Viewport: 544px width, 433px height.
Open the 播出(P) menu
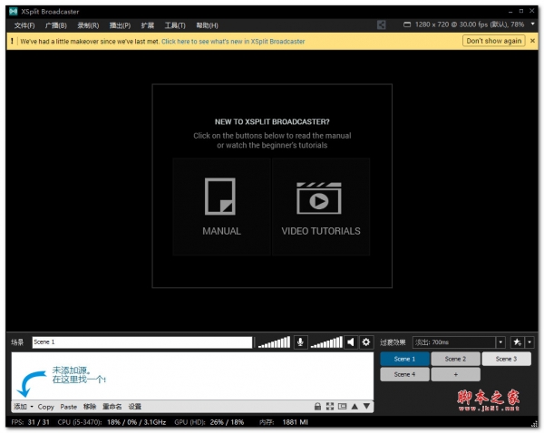[120, 25]
